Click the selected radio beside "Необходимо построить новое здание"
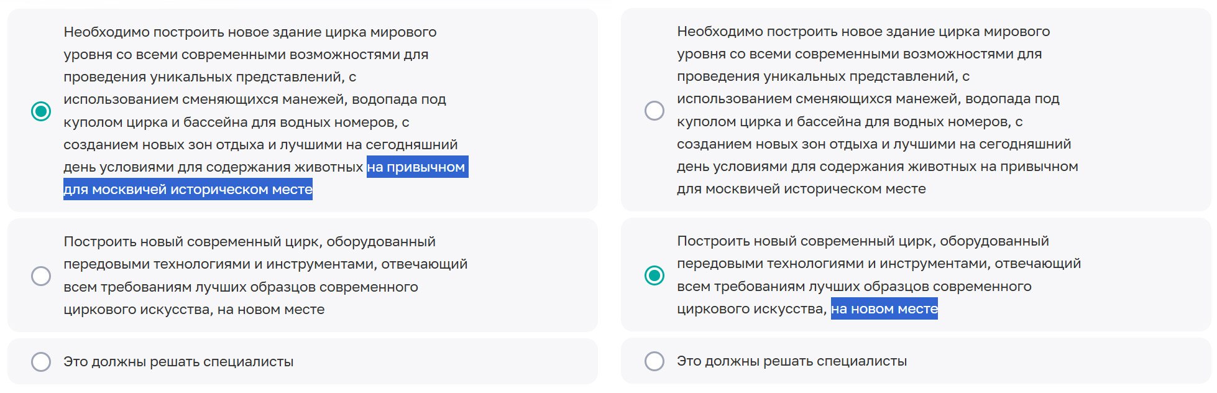The image size is (1217, 393). click(41, 111)
